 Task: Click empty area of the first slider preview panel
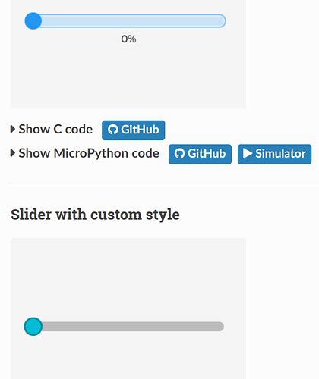(x=128, y=76)
